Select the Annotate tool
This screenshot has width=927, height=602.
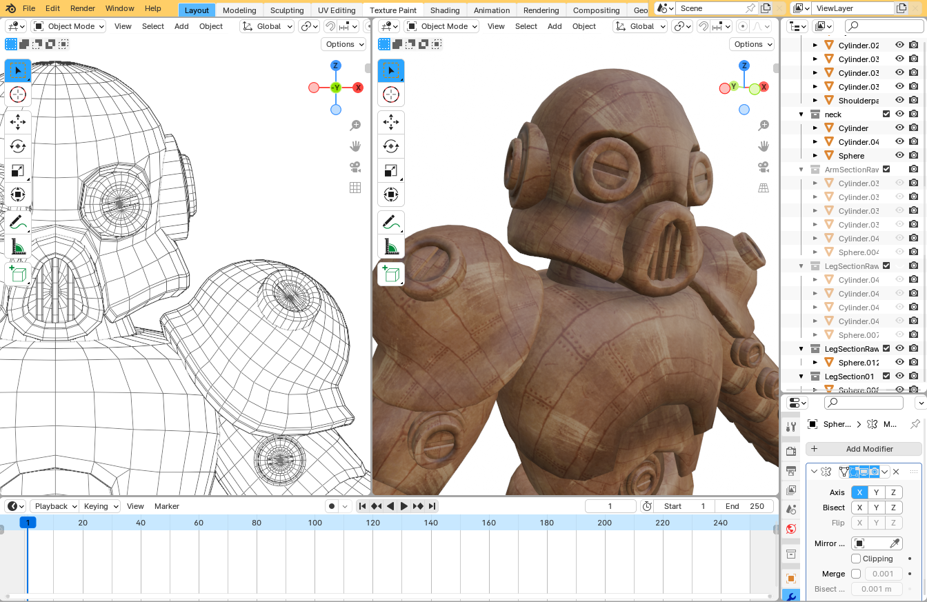17,222
